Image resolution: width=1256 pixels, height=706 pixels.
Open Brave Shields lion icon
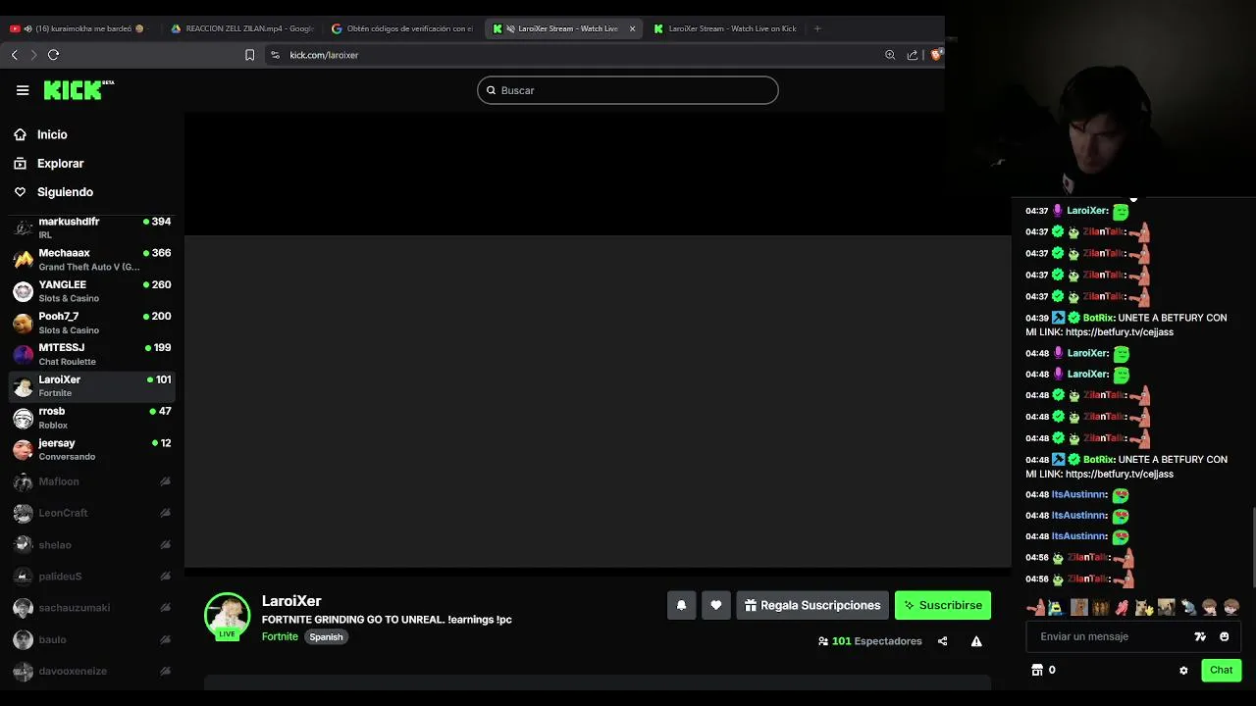(x=935, y=55)
